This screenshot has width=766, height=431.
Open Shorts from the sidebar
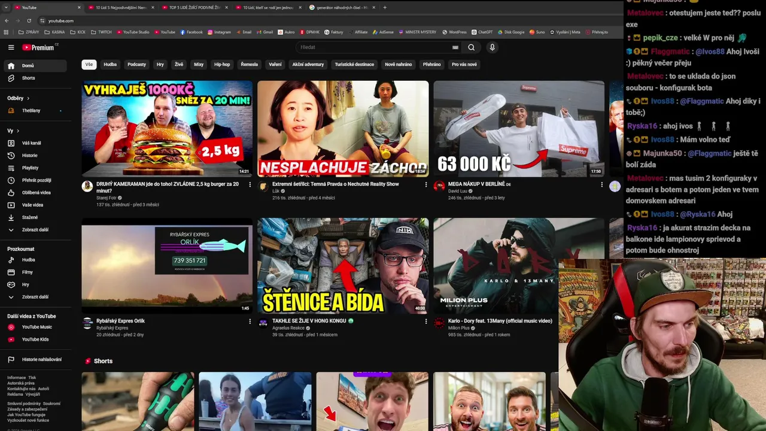click(x=36, y=78)
